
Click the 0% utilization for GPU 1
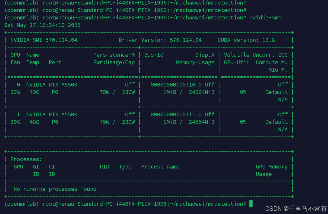click(243, 122)
